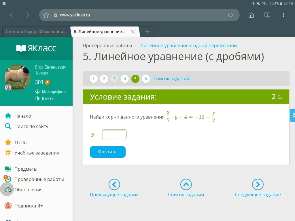Image resolution: width=295 pixels, height=221 pixels.
Task: Click the Обновления cloud icon
Action: tap(8, 190)
